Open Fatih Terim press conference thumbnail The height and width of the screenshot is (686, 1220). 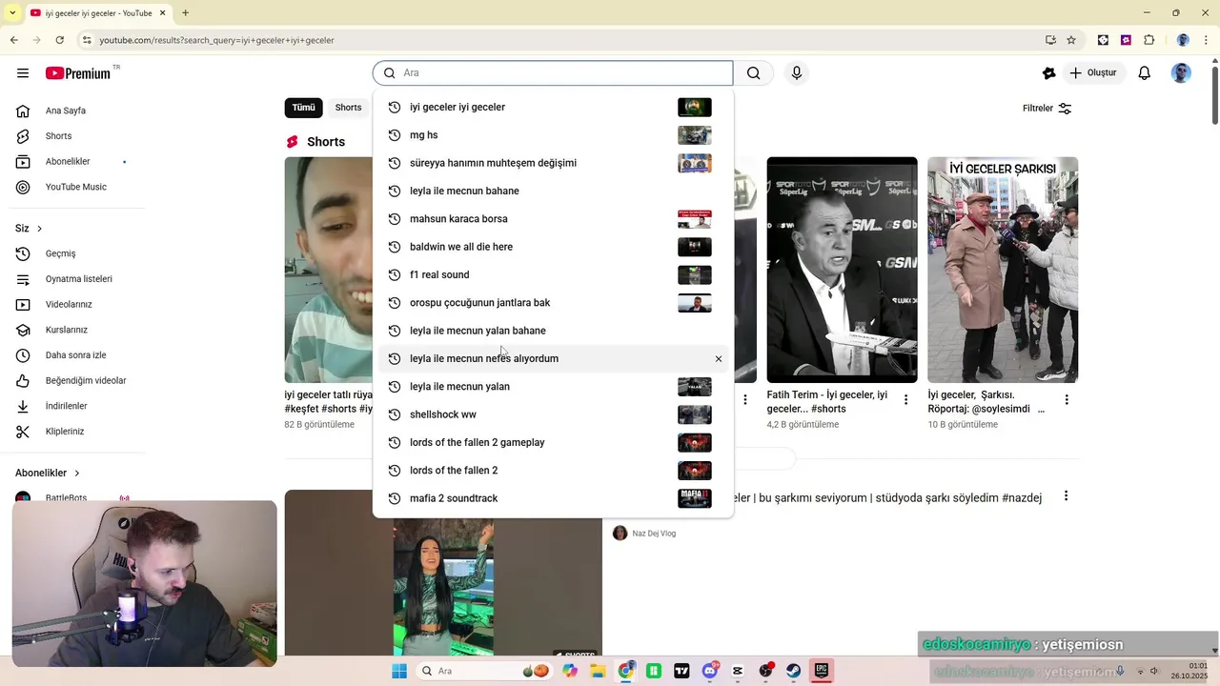point(843,270)
